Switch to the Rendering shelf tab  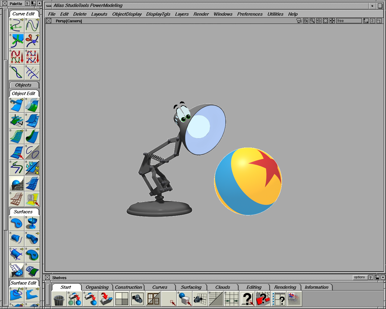tap(285, 287)
